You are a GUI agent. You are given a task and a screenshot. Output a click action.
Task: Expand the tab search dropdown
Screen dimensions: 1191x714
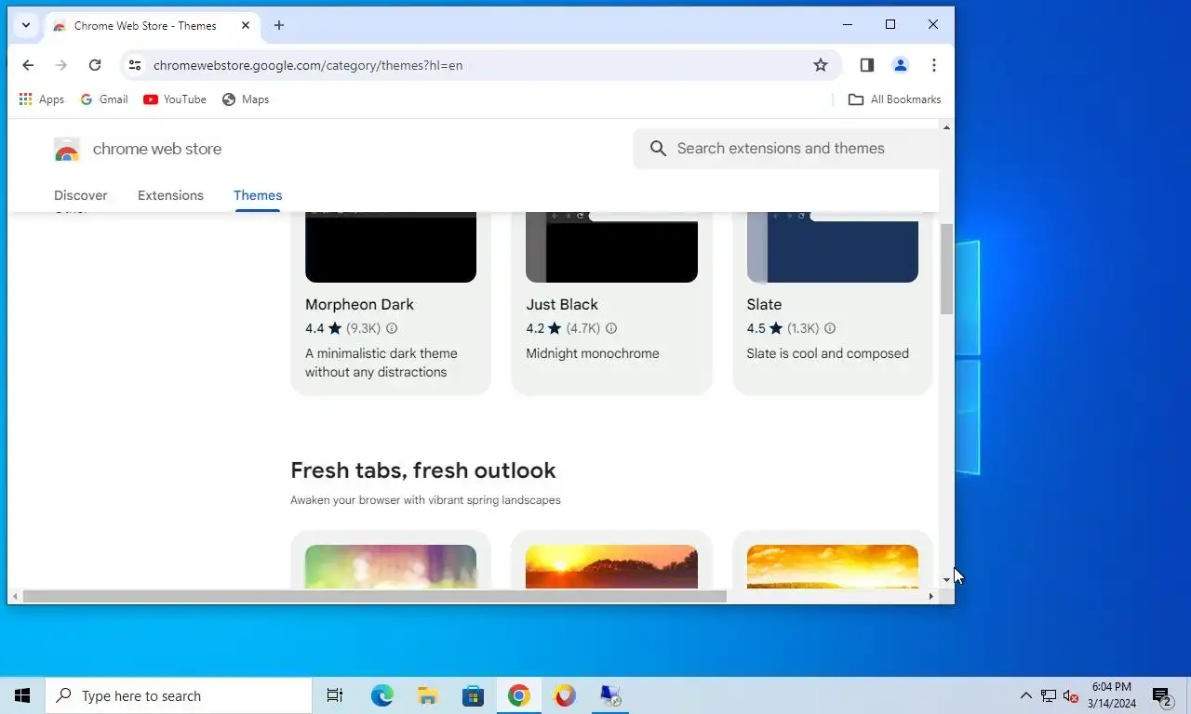pyautogui.click(x=26, y=25)
